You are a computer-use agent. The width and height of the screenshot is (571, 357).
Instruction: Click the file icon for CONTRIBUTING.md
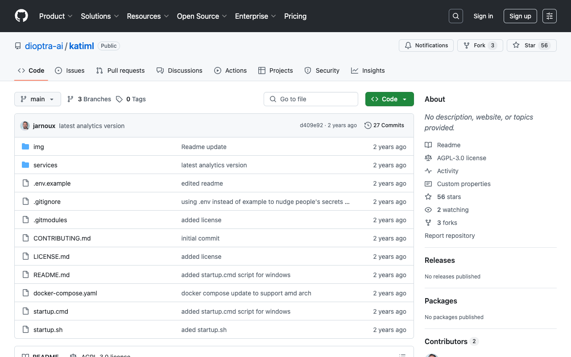point(25,238)
